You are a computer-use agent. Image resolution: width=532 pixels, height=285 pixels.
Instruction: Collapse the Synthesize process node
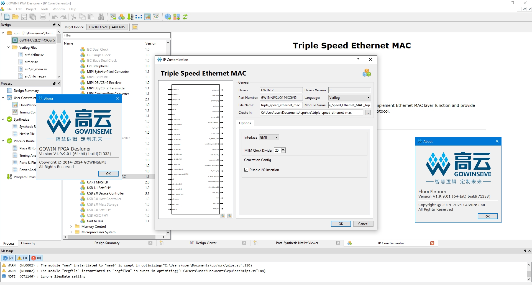point(3,119)
